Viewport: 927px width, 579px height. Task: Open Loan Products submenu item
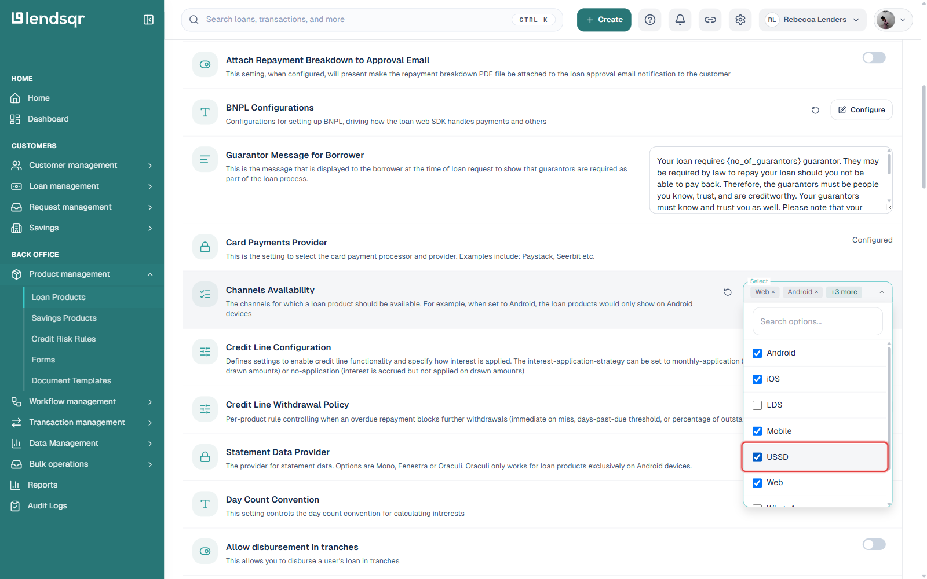coord(59,297)
